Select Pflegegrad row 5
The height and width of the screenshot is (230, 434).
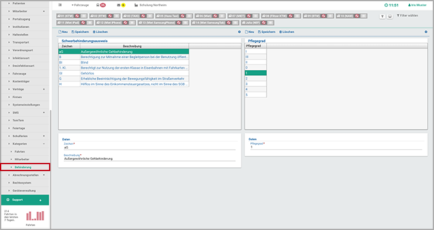(256, 95)
